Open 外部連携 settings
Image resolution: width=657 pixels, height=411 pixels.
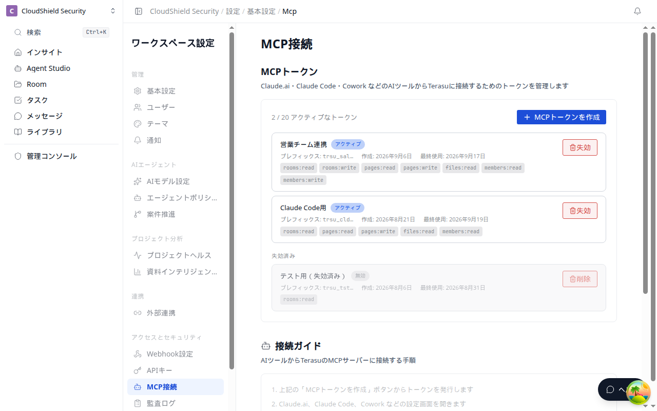(176, 313)
